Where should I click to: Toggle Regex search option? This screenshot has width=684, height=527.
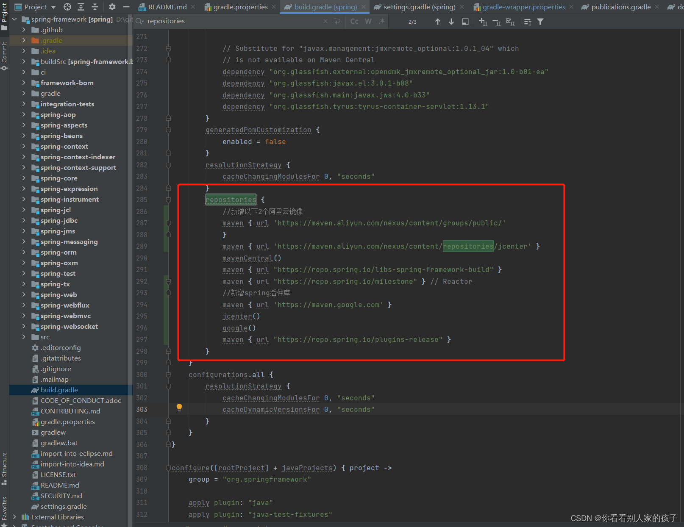click(x=382, y=21)
